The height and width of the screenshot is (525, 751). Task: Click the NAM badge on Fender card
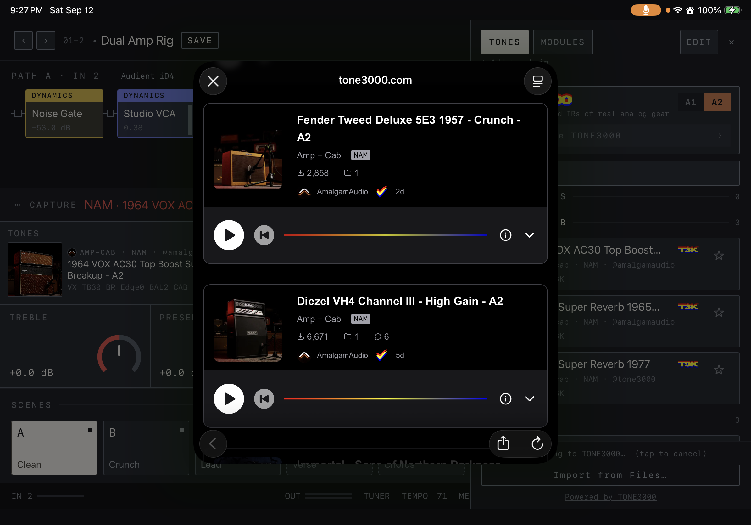[x=360, y=155]
